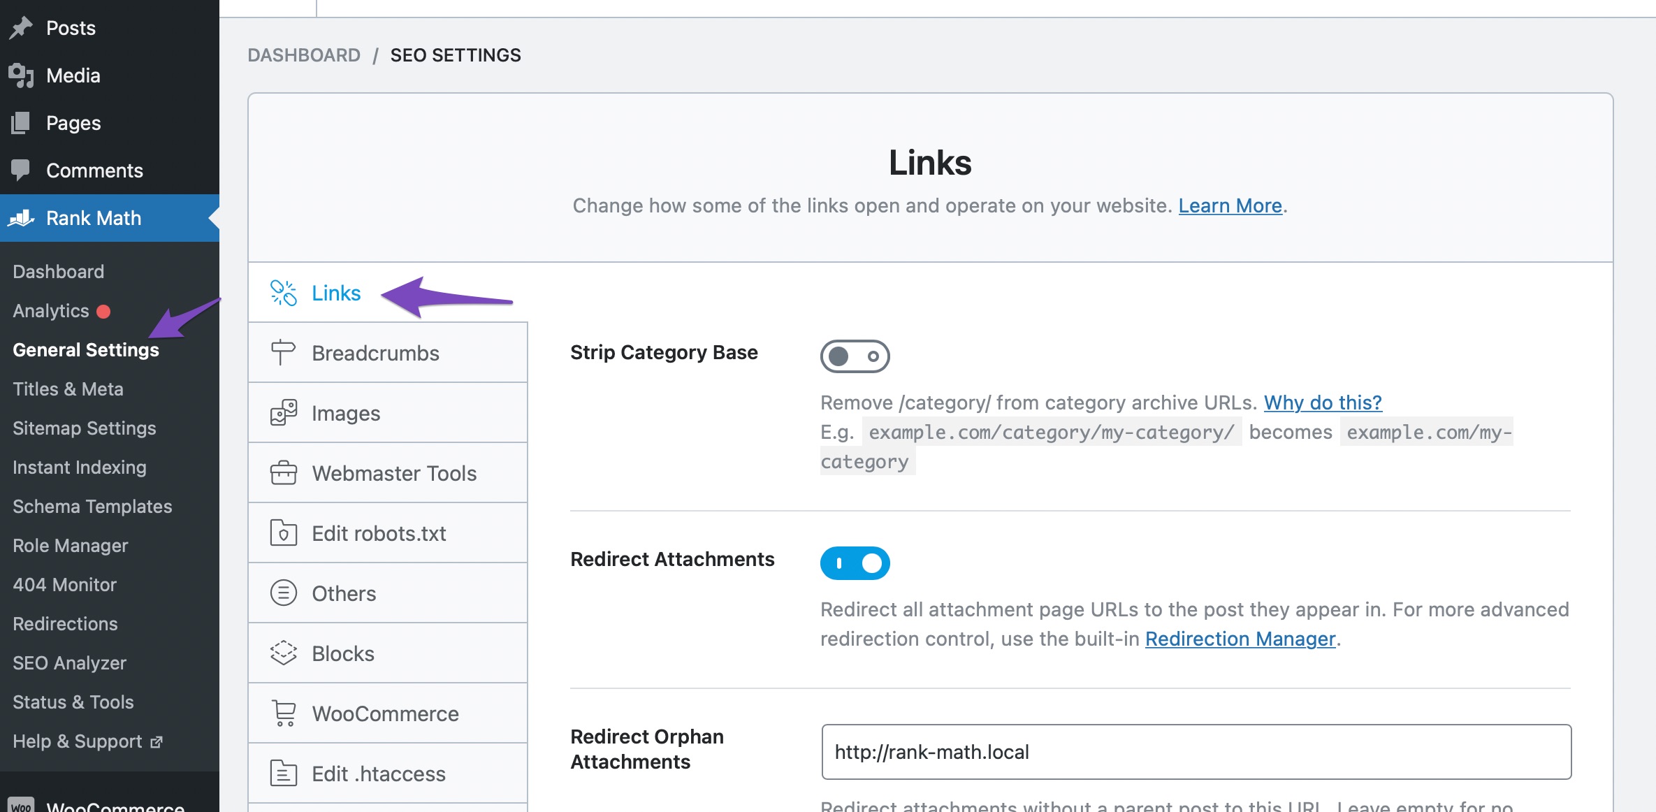Screen dimensions: 1656x812
Task: Select the Others settings tab
Action: coord(388,593)
